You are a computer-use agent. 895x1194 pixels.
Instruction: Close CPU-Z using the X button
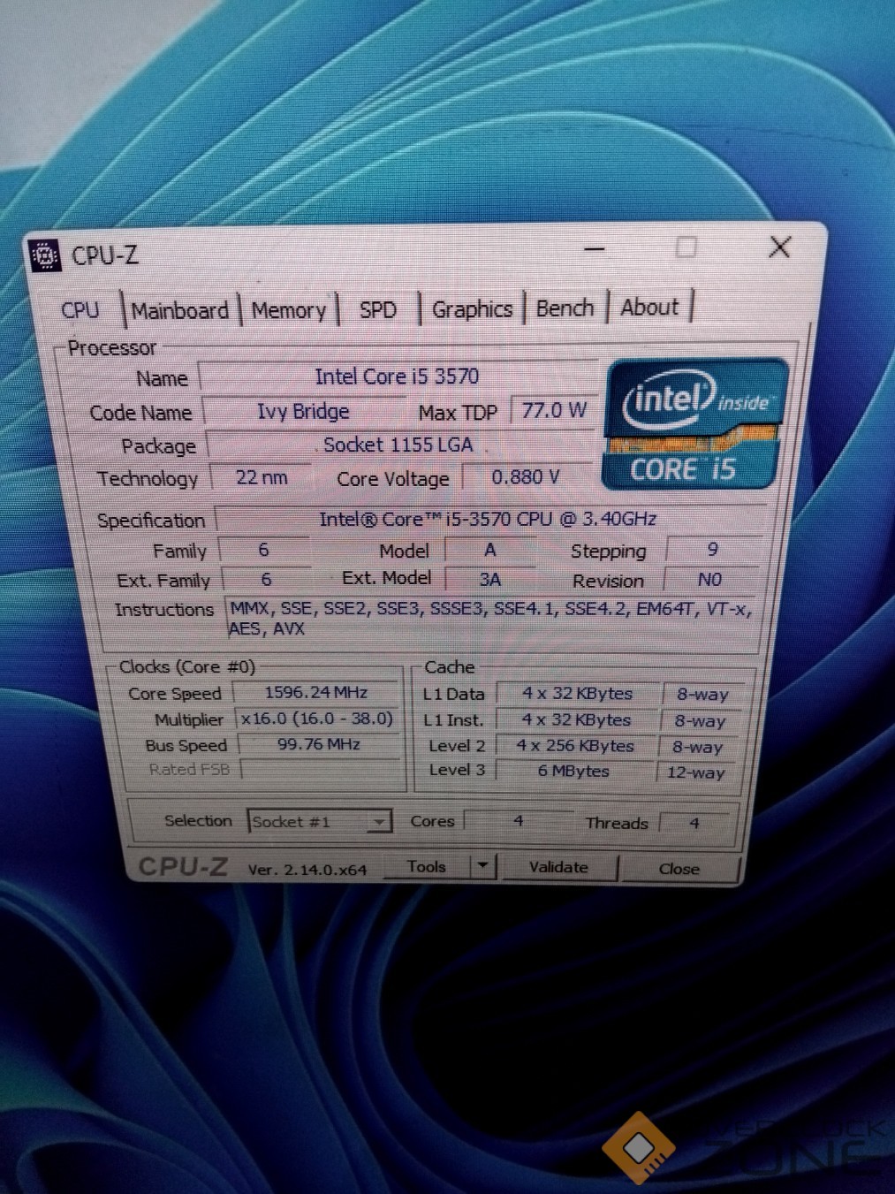click(779, 247)
